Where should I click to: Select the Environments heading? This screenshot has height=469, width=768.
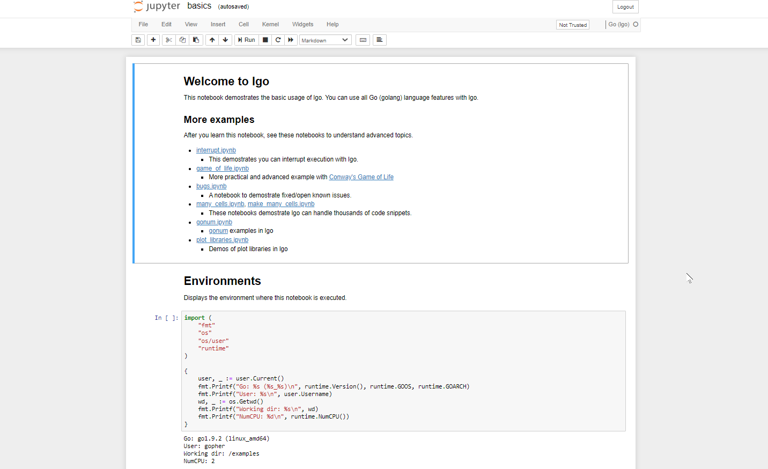click(223, 281)
